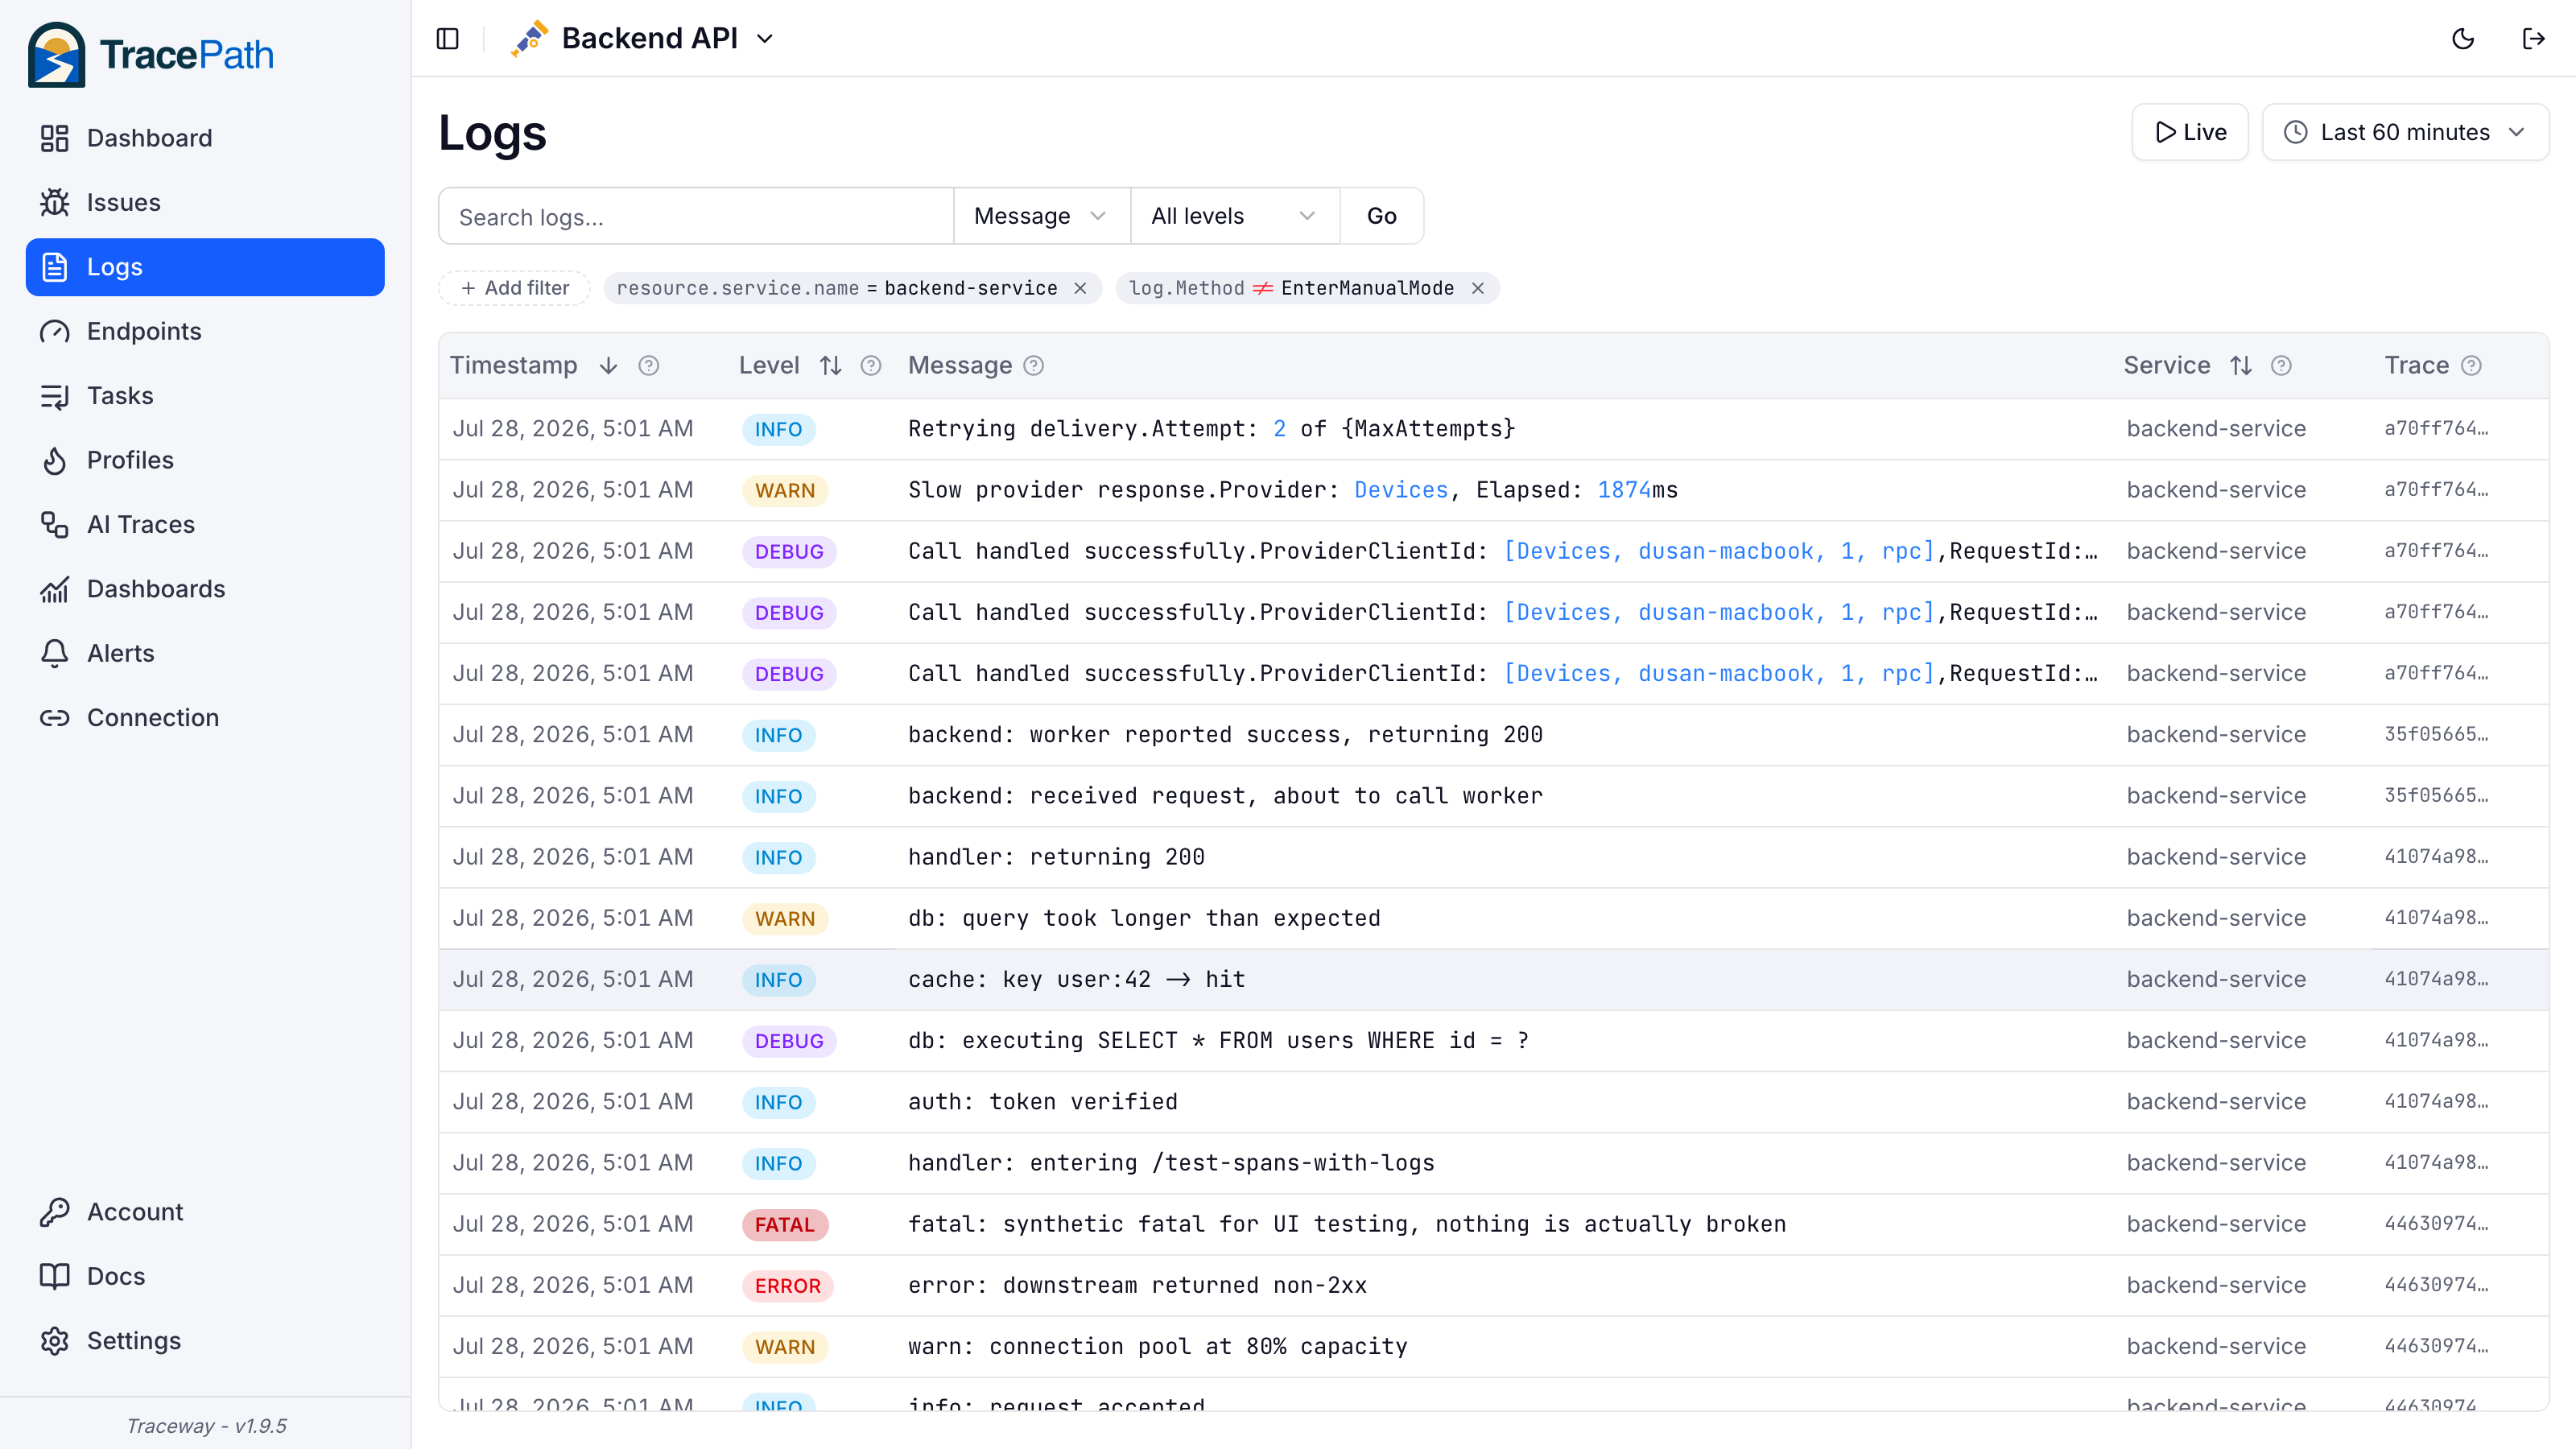Screen dimensions: 2576x1449
Task: Click the FATAL level badge
Action: [x=785, y=1225]
